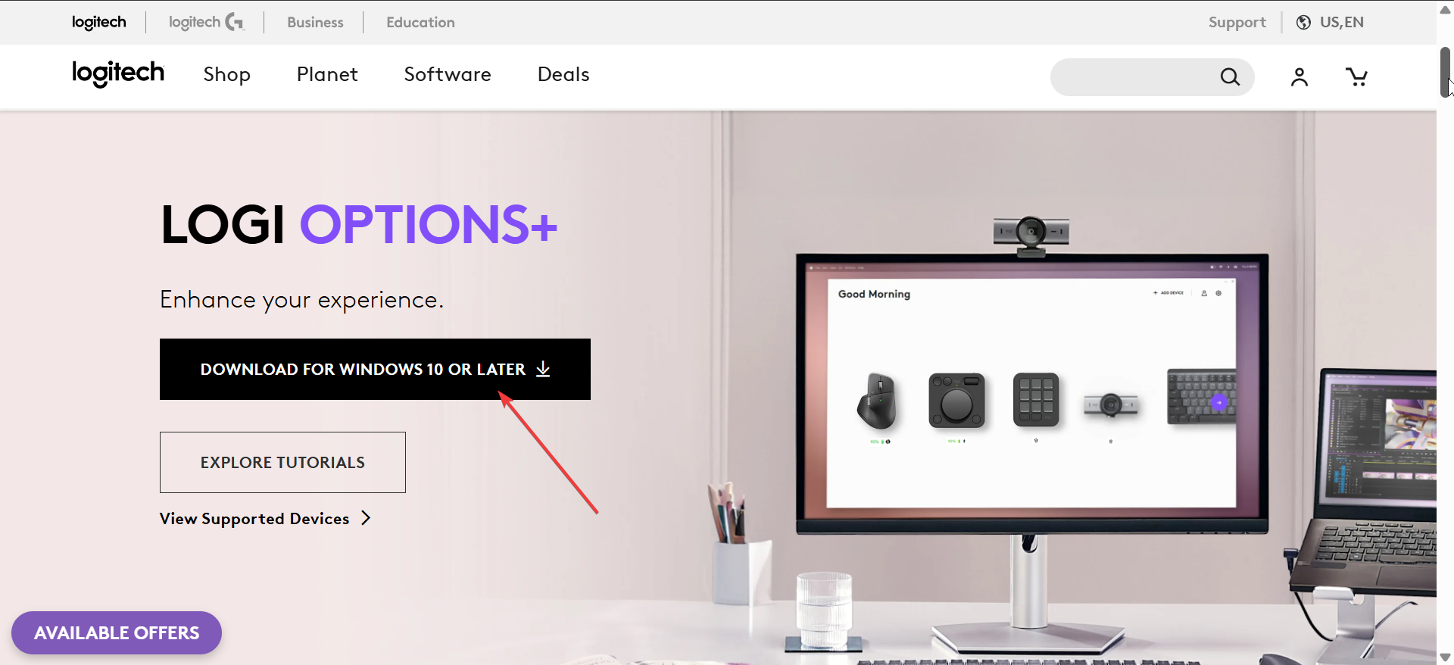Go to the Support link
The image size is (1454, 665).
[x=1237, y=22]
